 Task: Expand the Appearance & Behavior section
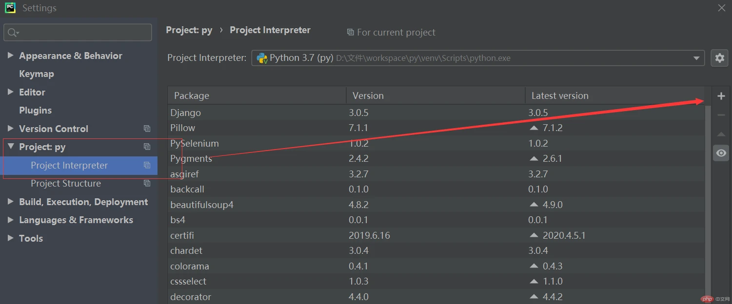click(10, 56)
